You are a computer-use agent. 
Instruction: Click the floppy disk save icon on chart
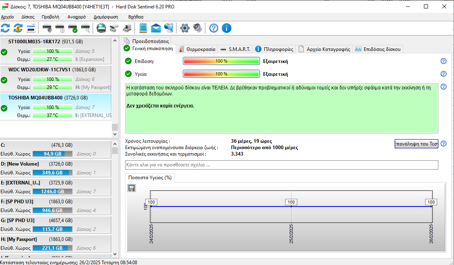(x=132, y=188)
